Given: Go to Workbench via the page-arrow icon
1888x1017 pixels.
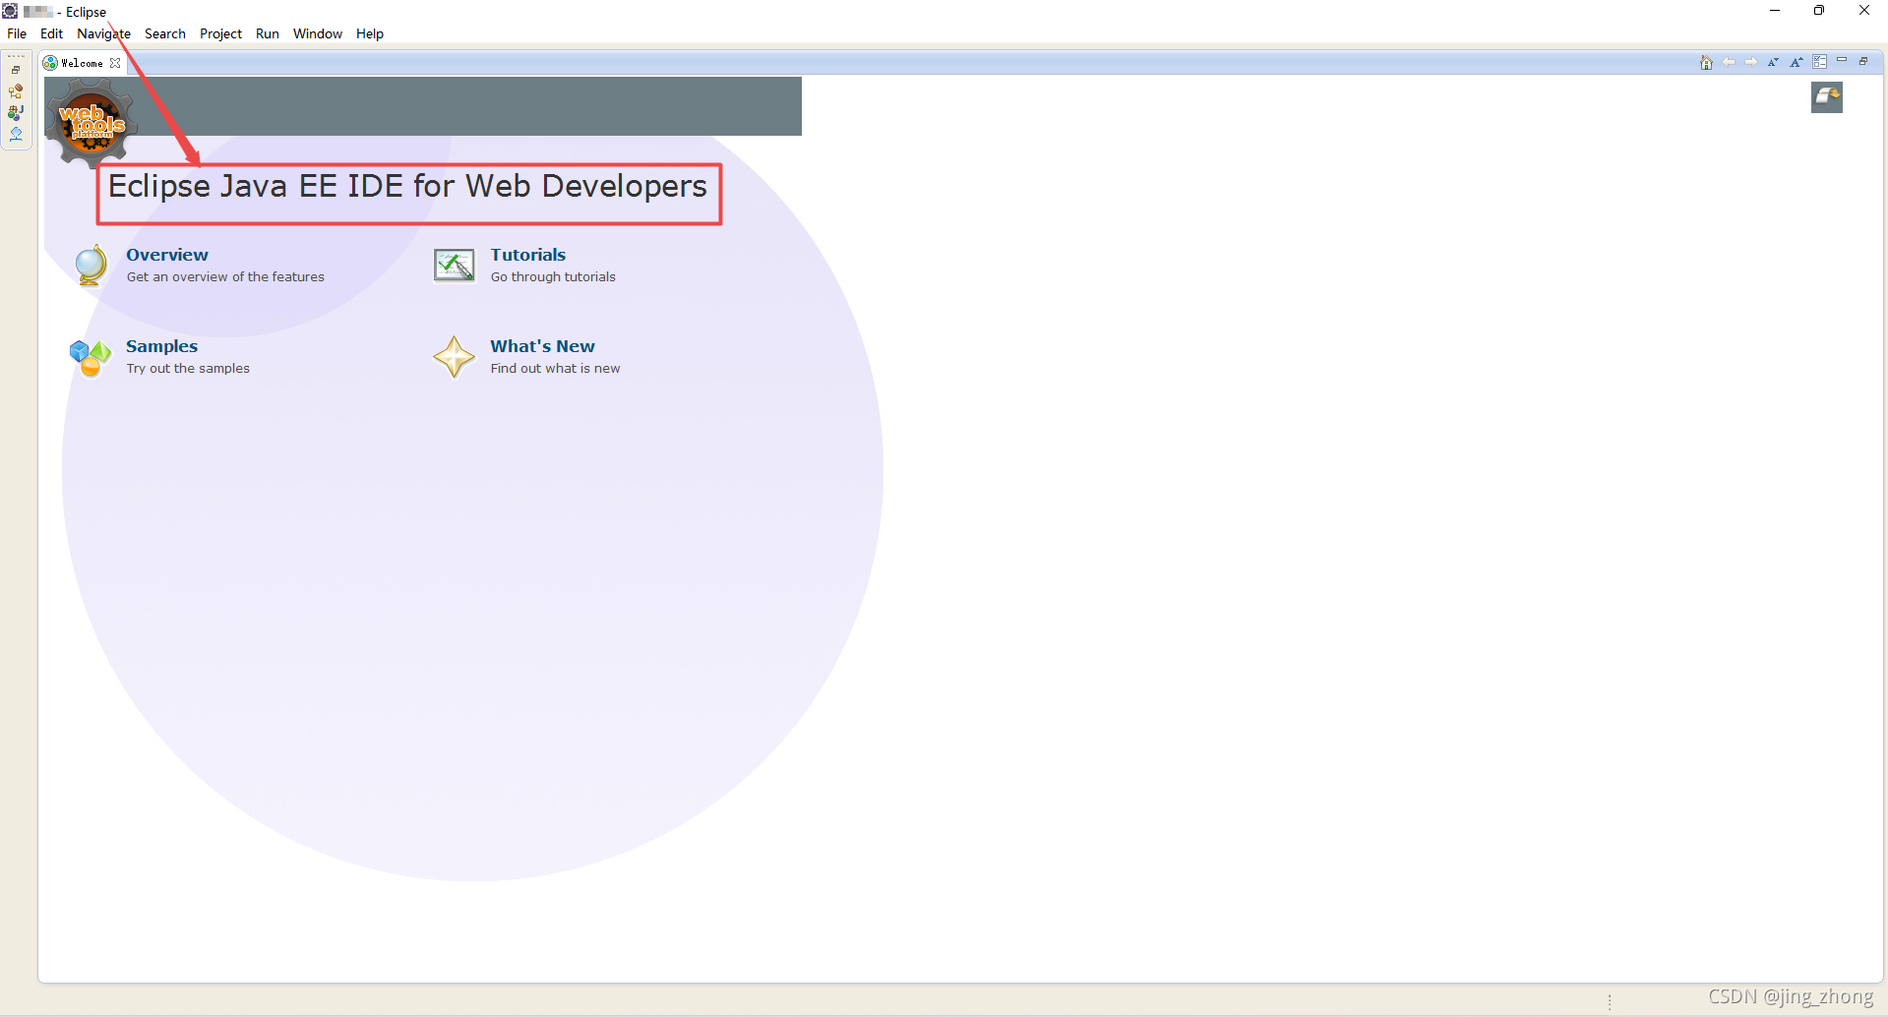Looking at the screenshot, I should coord(1827,96).
